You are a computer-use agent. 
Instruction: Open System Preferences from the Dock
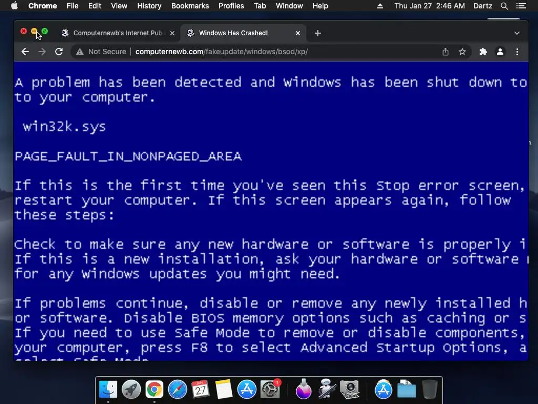coord(270,390)
